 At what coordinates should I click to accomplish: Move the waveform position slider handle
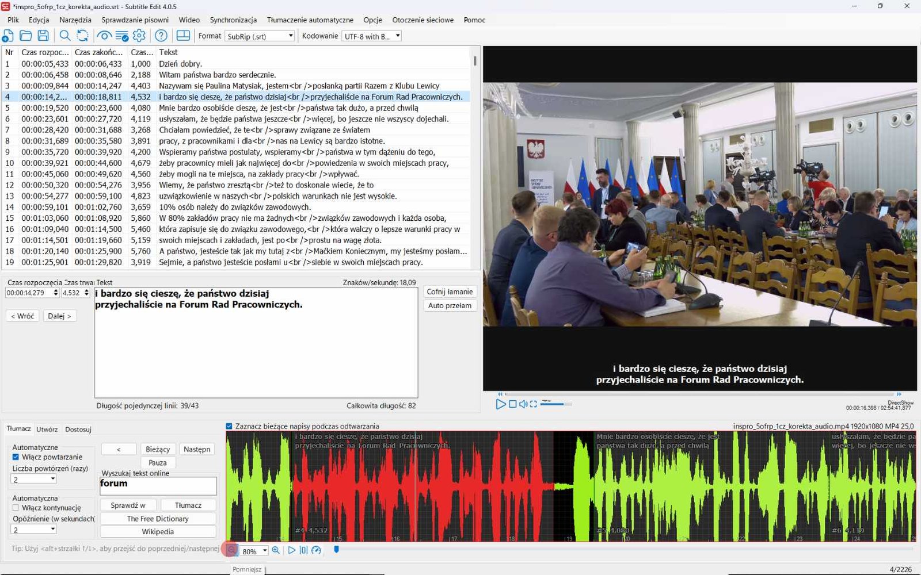pos(336,549)
